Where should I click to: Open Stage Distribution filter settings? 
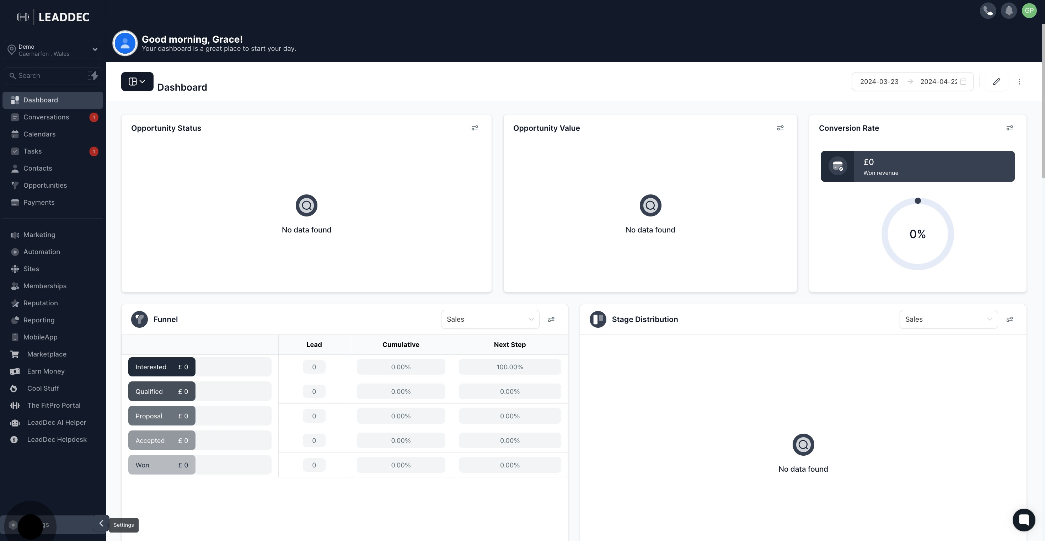click(x=1010, y=320)
